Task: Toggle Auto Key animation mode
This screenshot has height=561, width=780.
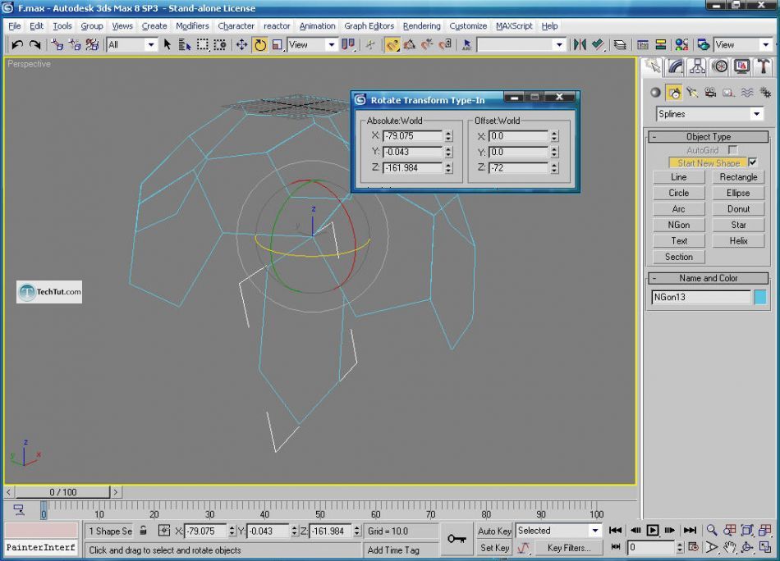Action: click(494, 531)
